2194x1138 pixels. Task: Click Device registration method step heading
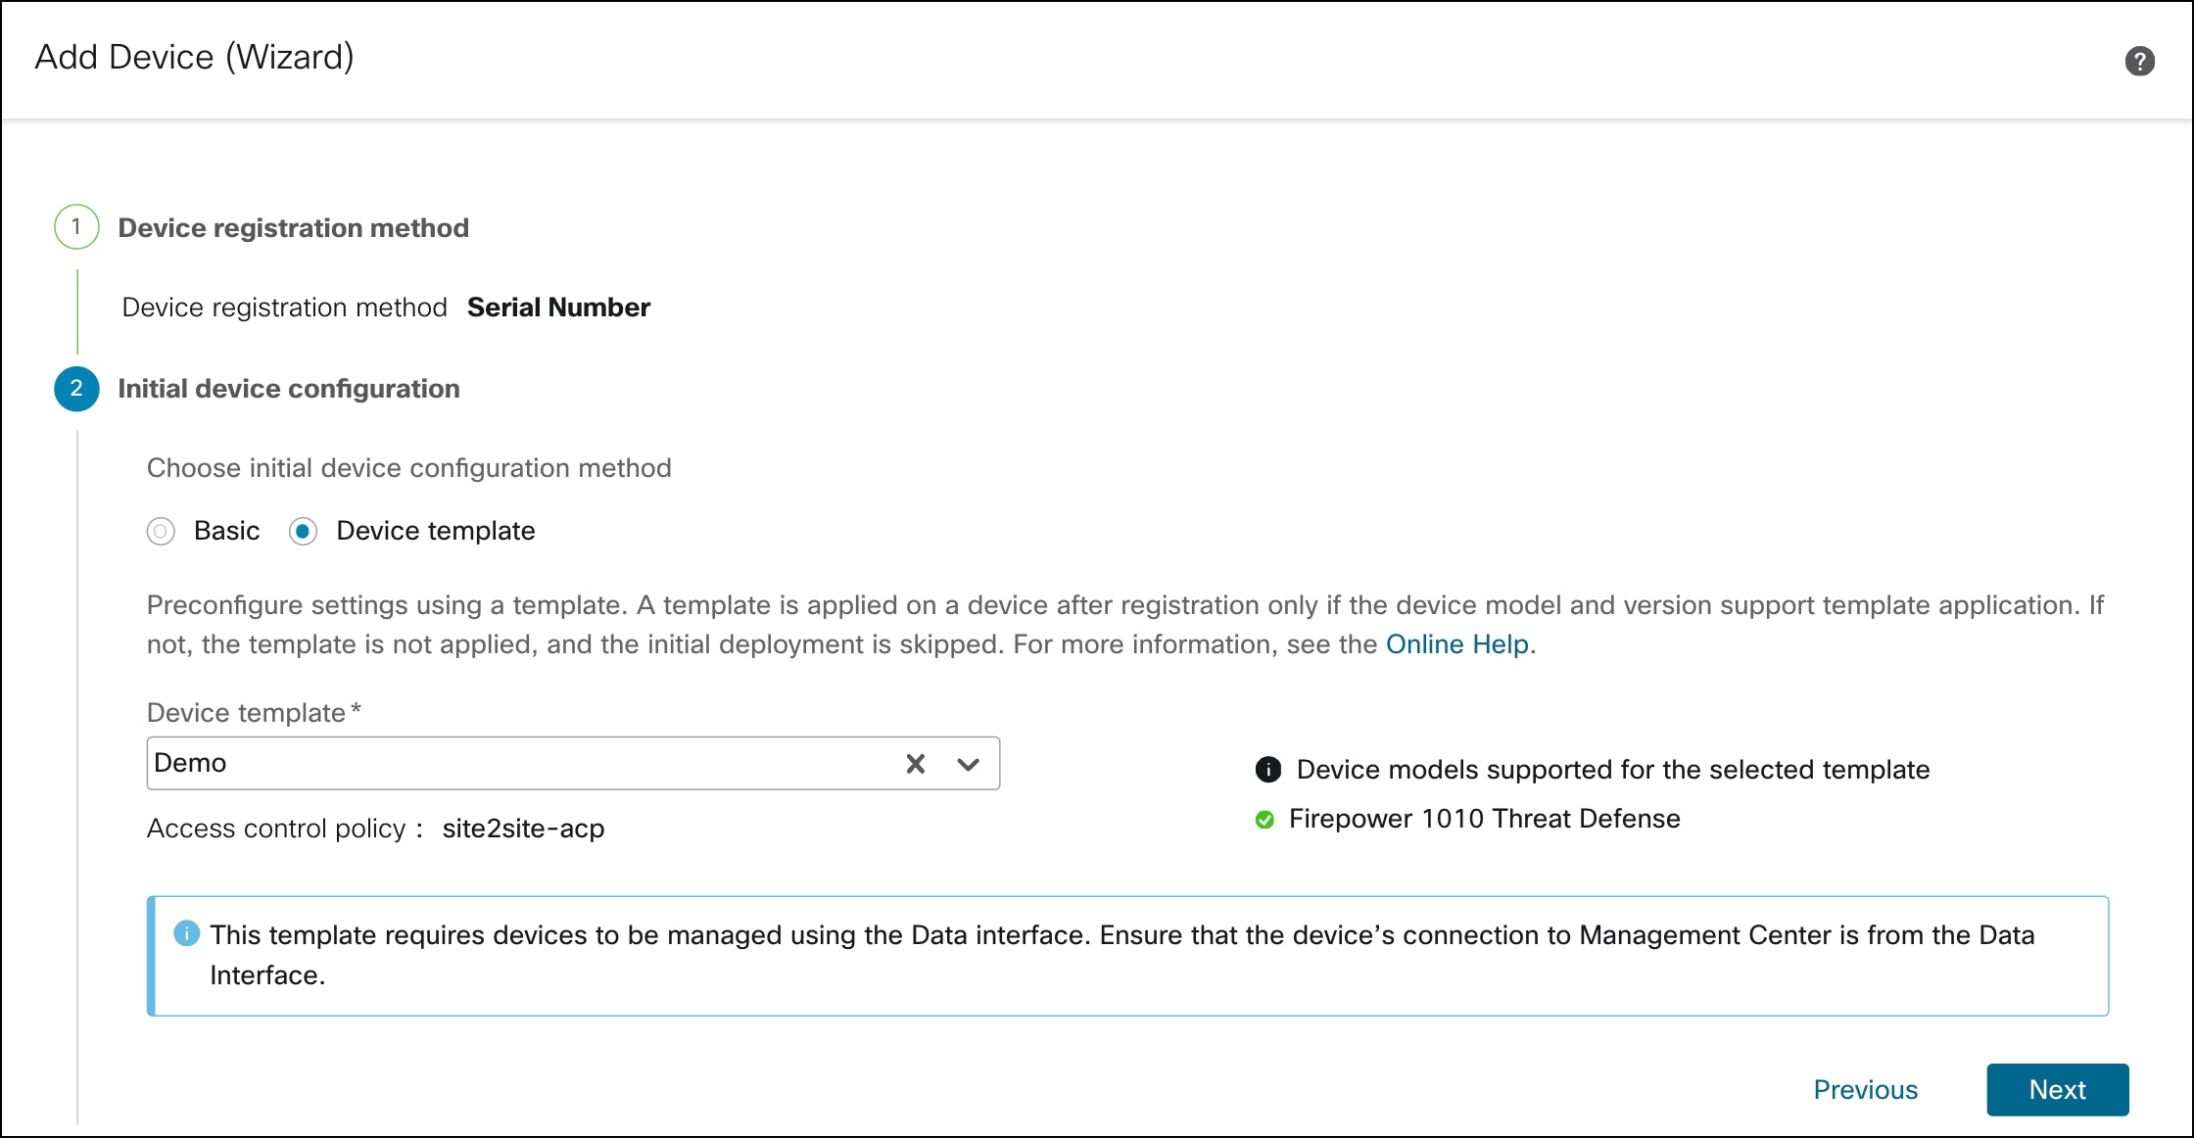293,228
